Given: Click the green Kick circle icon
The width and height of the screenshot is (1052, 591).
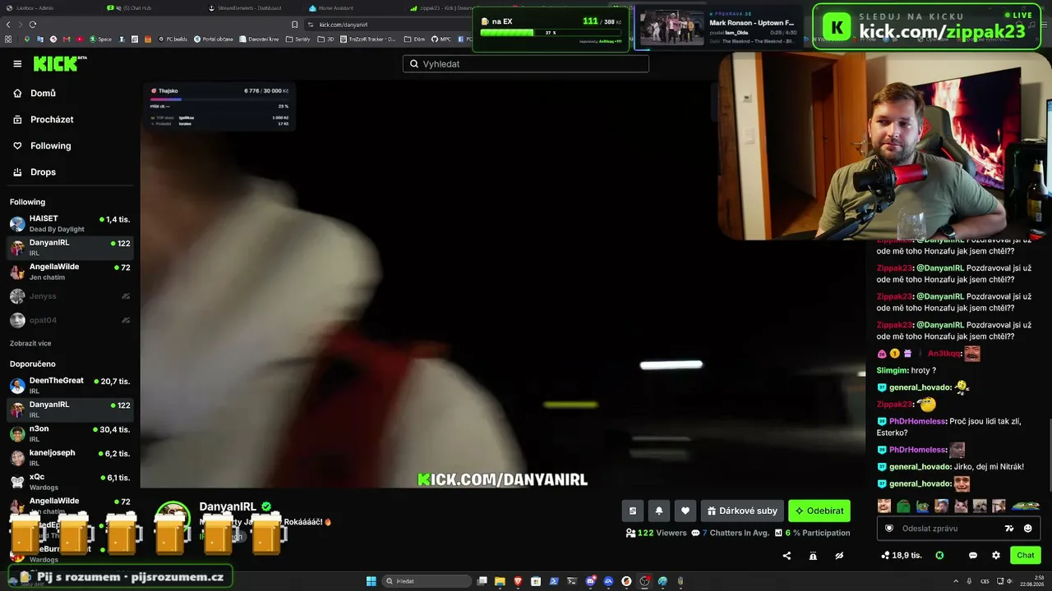Looking at the screenshot, I should tap(939, 556).
